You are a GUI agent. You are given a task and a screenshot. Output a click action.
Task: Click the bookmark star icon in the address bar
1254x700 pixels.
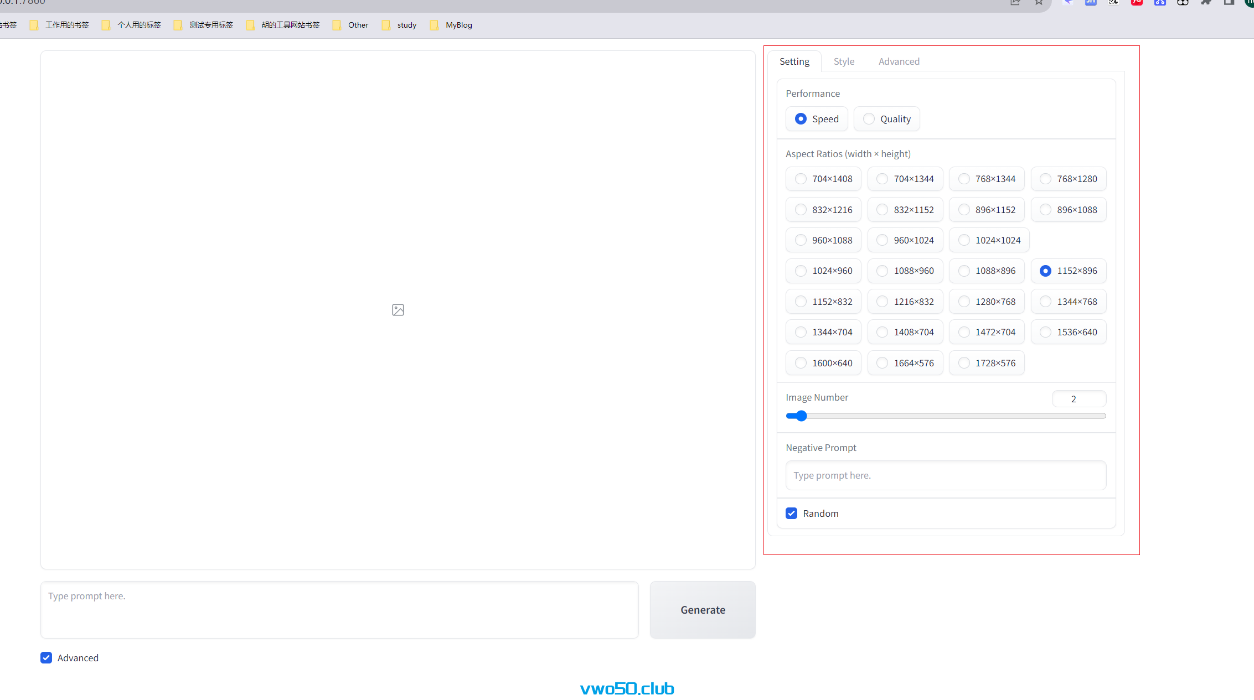(1038, 3)
